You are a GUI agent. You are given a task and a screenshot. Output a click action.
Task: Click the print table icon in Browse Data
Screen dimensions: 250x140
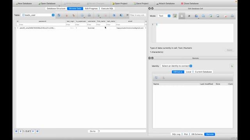[x=89, y=15]
